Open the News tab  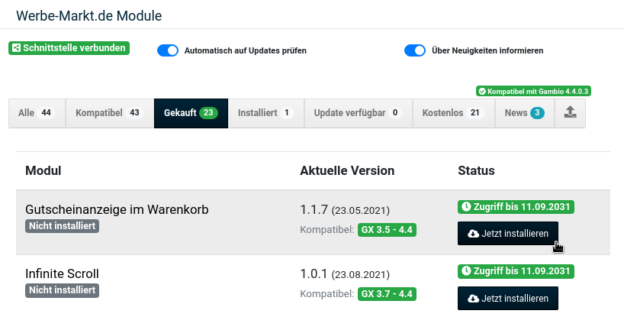(525, 113)
